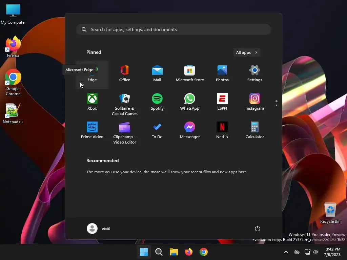Select Google Chrome desktop shortcut
Screen dimensions: 347x260
(x=13, y=82)
